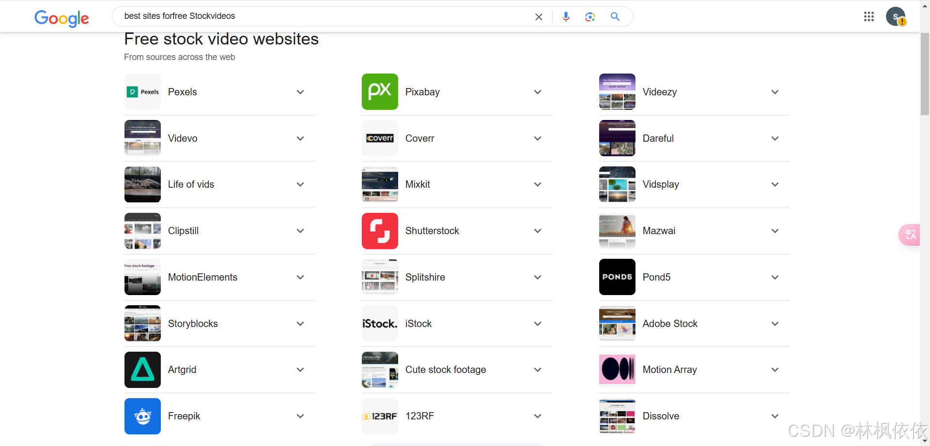Expand the Coverr entry chevron
This screenshot has height=446, width=930.
pyautogui.click(x=538, y=138)
